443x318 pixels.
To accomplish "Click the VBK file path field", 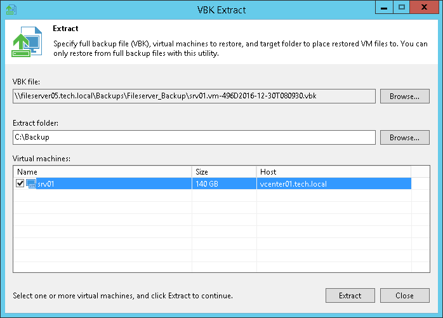I will pyautogui.click(x=194, y=96).
